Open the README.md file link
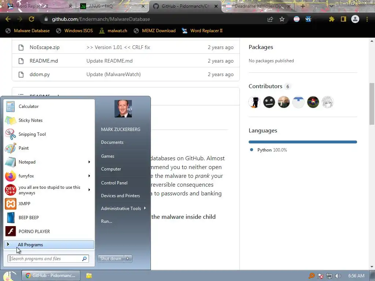 pos(44,61)
